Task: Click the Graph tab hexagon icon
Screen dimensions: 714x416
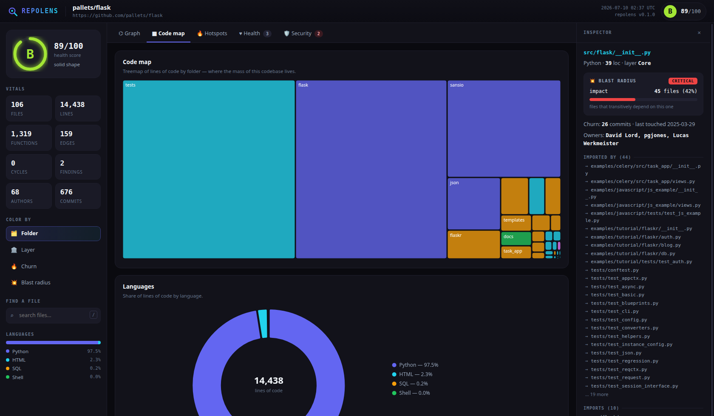Action: pyautogui.click(x=121, y=34)
